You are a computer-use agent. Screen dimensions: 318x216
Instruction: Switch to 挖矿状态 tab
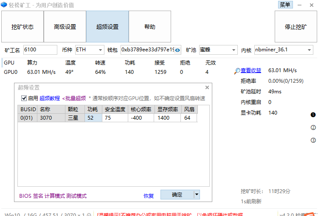(23, 27)
